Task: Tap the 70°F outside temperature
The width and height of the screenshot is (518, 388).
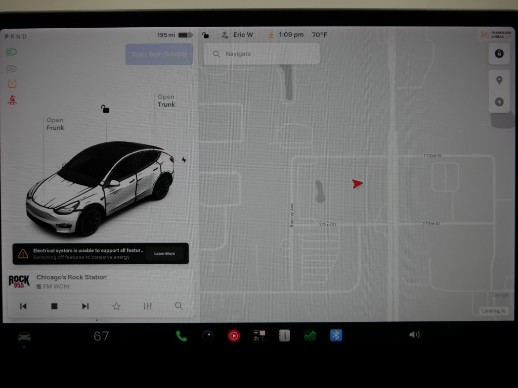Action: pos(320,35)
